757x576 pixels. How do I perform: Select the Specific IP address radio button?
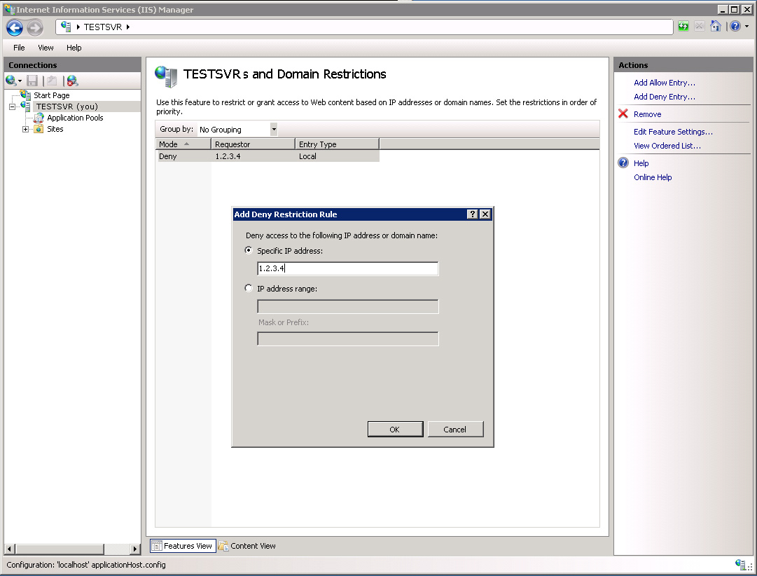point(249,250)
